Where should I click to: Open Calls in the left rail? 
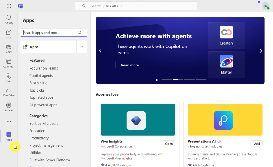point(9,78)
